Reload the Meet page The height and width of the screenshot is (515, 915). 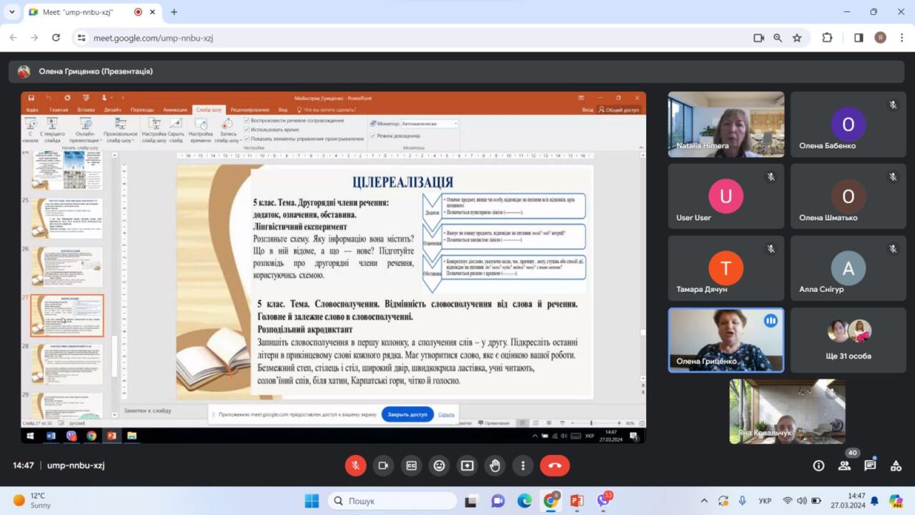pyautogui.click(x=56, y=38)
